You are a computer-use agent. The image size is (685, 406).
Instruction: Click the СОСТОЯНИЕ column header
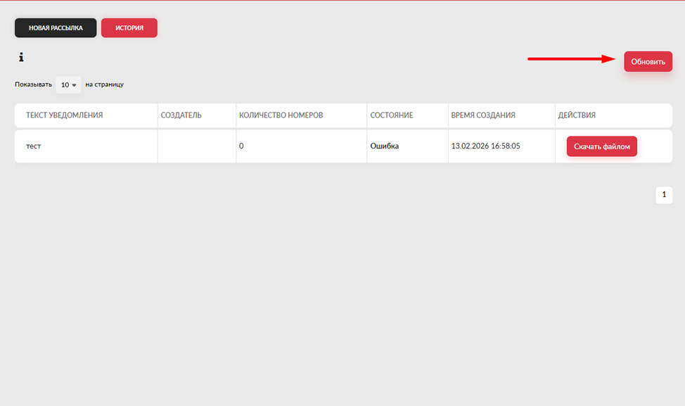click(x=392, y=115)
